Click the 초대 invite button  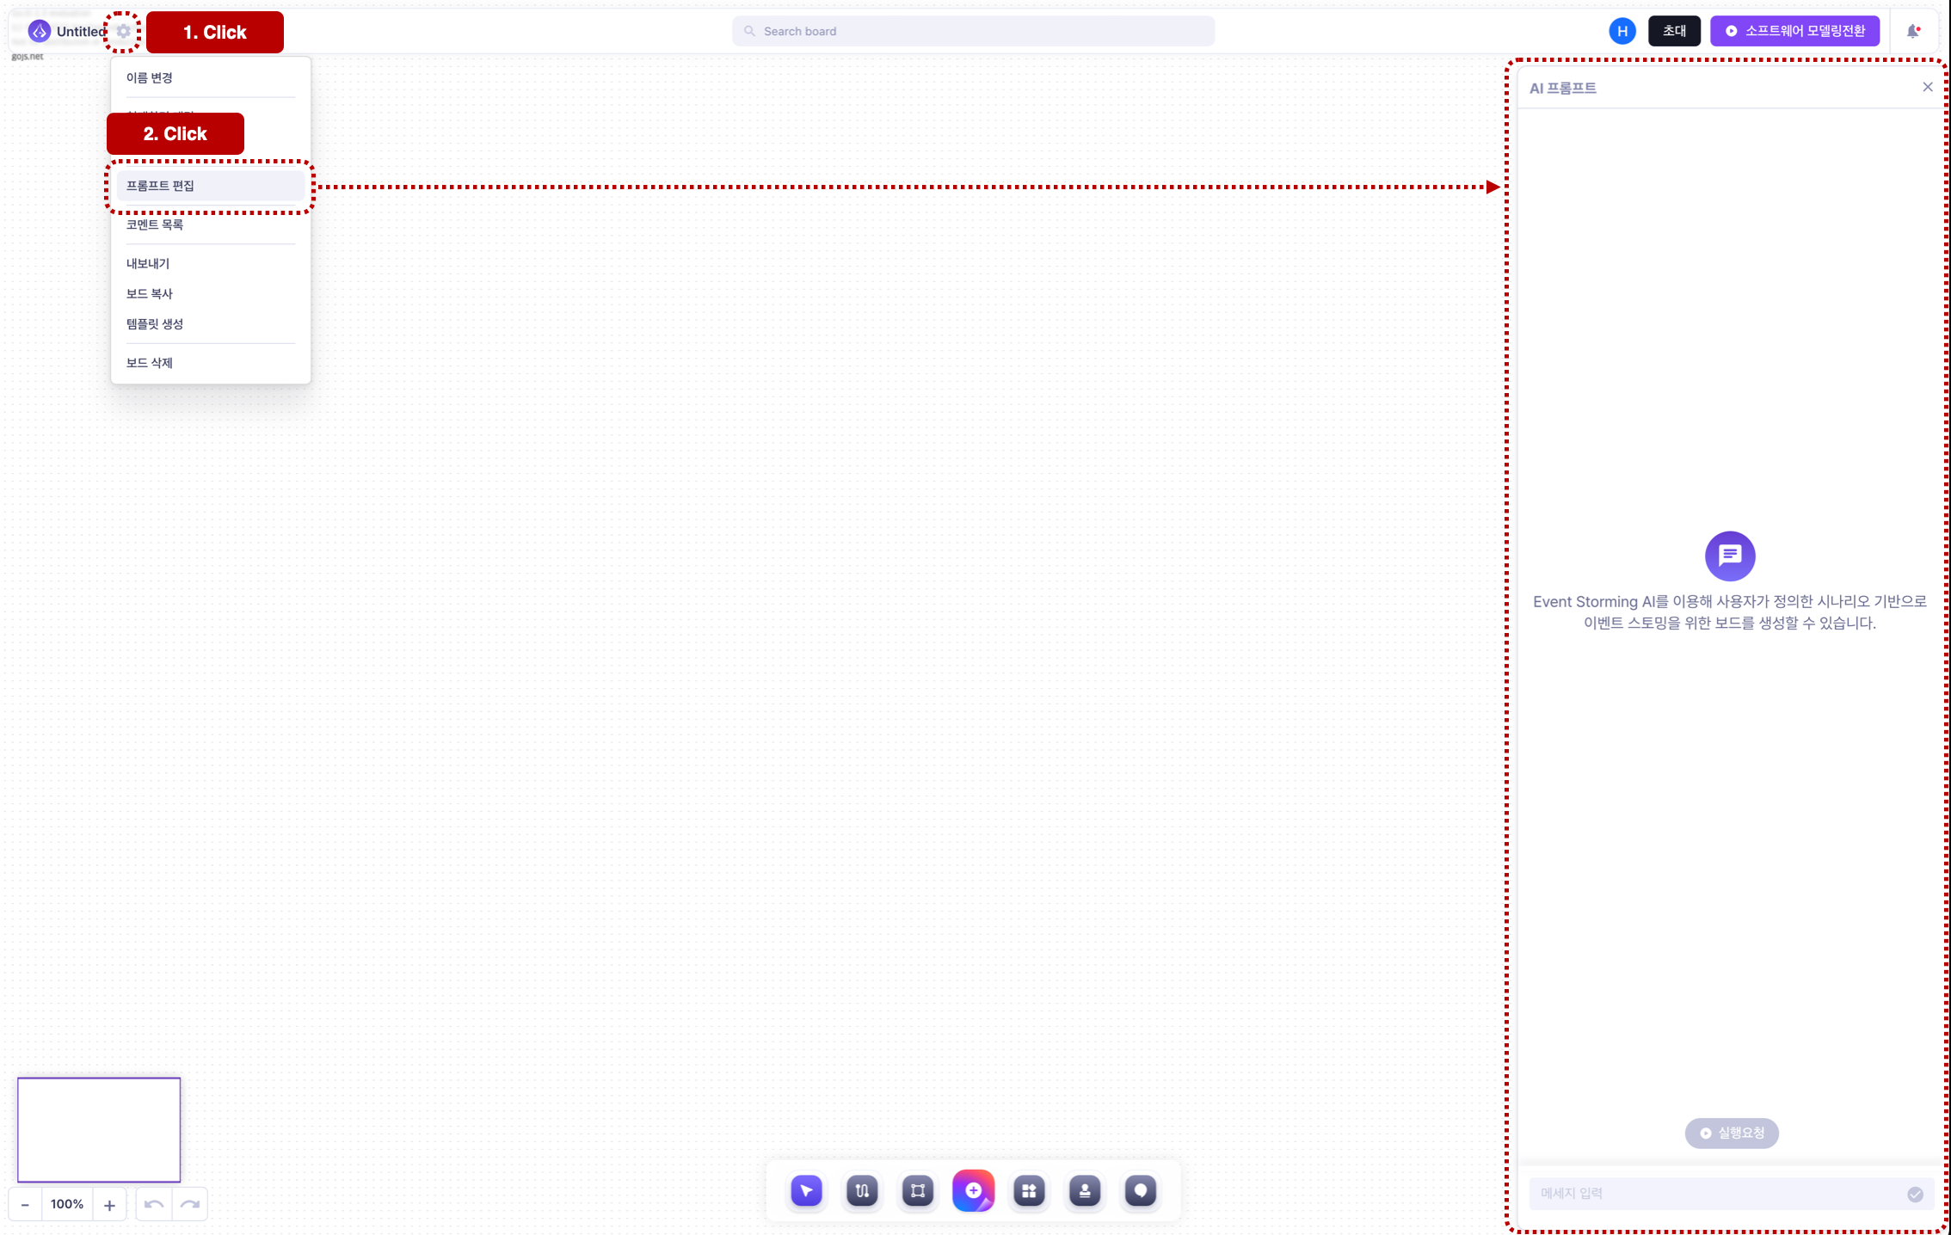click(x=1674, y=31)
